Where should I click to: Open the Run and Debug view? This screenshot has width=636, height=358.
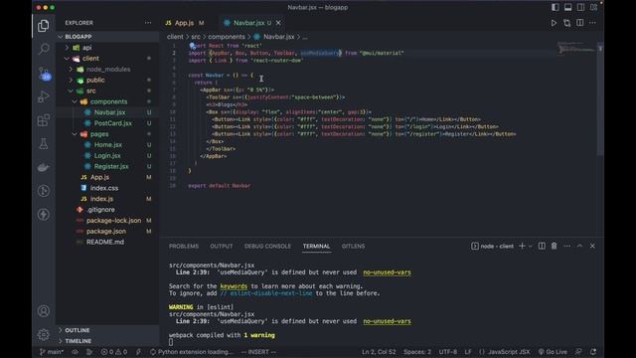tap(44, 96)
